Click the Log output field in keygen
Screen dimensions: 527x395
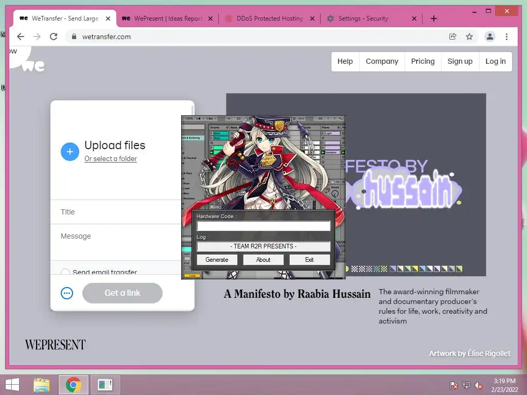click(263, 246)
